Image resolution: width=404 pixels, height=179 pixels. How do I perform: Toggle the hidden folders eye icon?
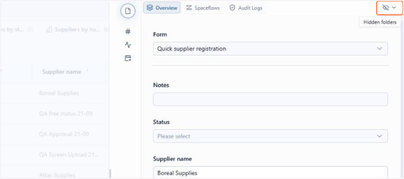click(x=386, y=8)
